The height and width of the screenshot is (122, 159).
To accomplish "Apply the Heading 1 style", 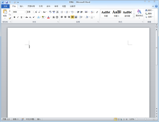I will click(x=117, y=13).
